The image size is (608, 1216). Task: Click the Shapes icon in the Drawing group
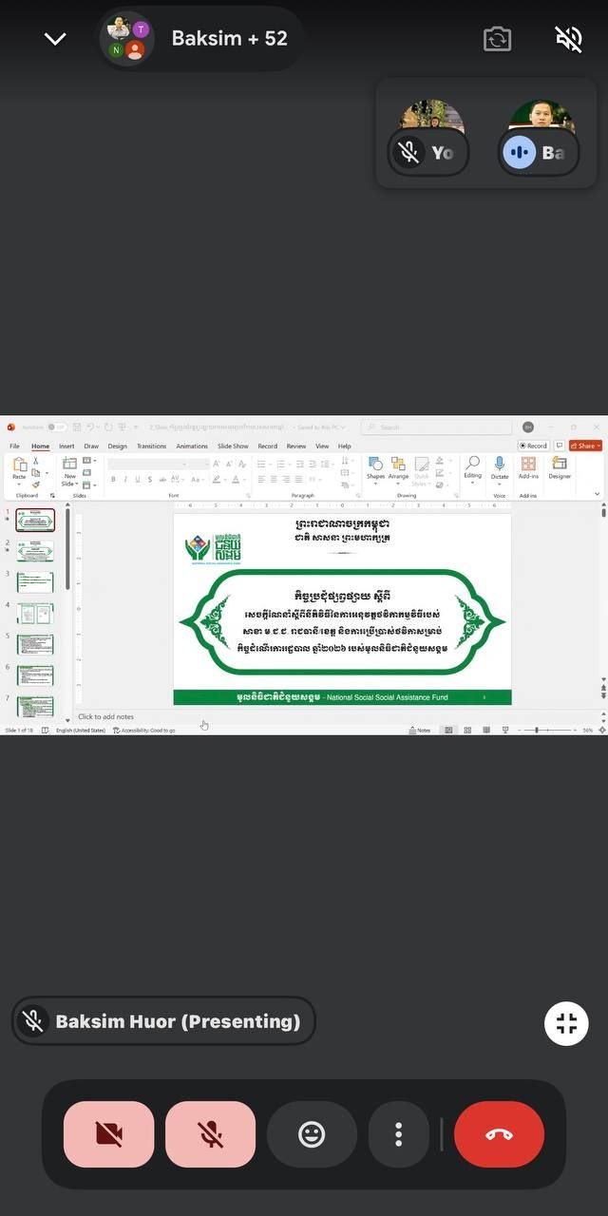pyautogui.click(x=375, y=467)
